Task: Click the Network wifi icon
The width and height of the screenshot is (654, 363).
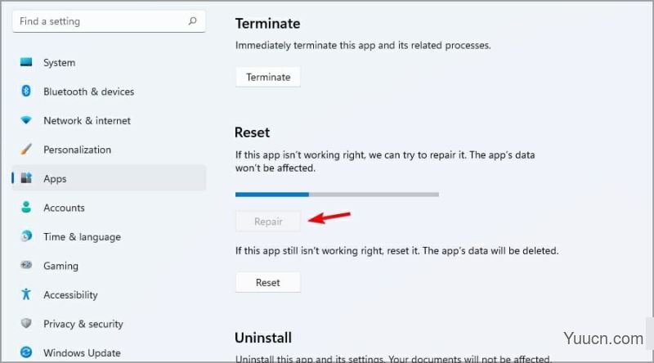Action: pyautogui.click(x=26, y=120)
